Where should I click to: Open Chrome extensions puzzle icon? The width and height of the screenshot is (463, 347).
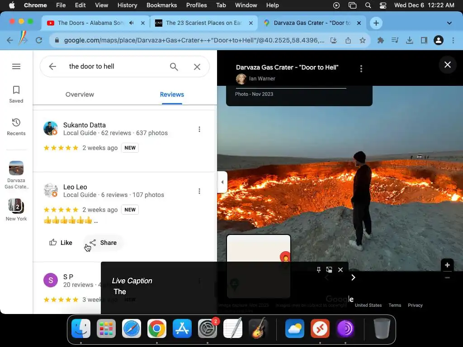381,40
